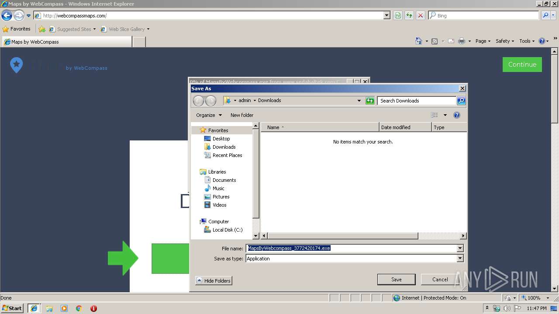Select Pictures library in navigation pane
The width and height of the screenshot is (559, 314).
[221, 197]
